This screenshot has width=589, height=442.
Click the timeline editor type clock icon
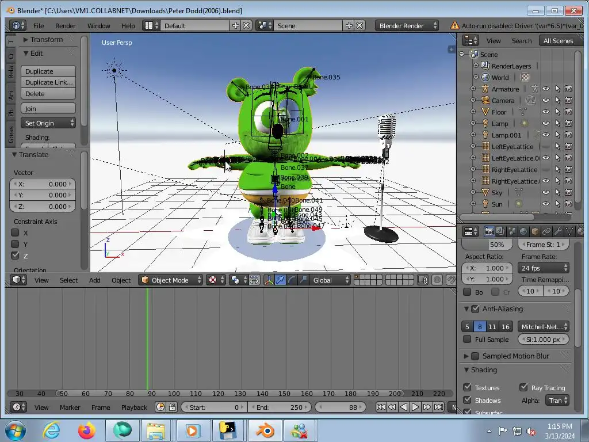point(18,407)
